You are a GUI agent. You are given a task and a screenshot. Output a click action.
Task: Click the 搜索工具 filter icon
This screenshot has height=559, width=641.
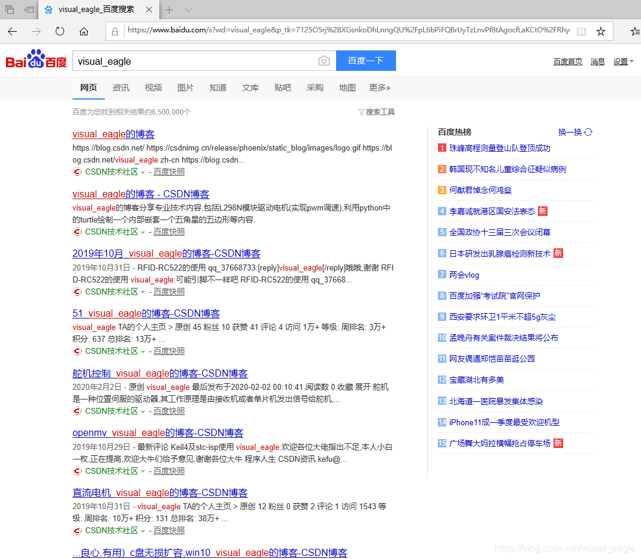(x=361, y=112)
